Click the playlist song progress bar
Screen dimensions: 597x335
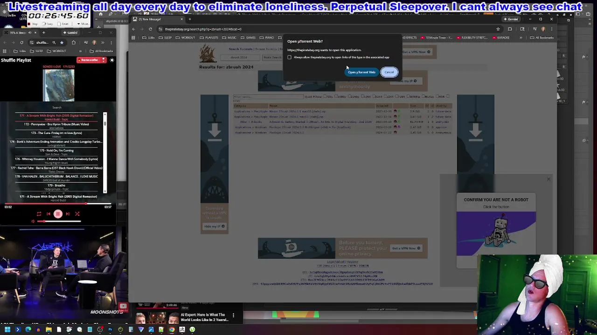coord(58,204)
